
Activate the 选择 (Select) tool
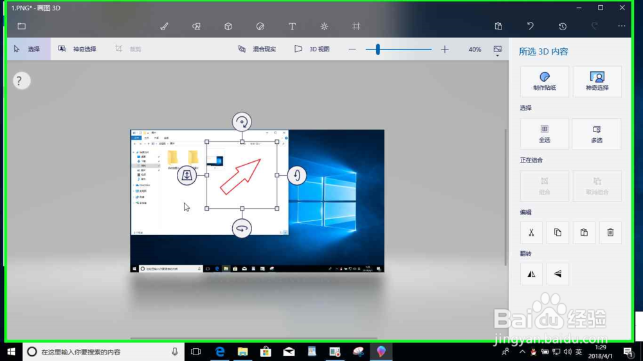click(x=29, y=49)
